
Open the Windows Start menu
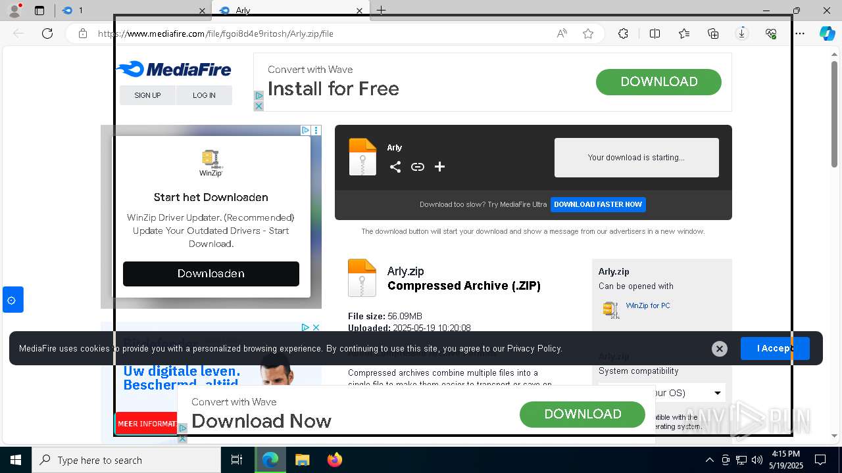[15, 460]
